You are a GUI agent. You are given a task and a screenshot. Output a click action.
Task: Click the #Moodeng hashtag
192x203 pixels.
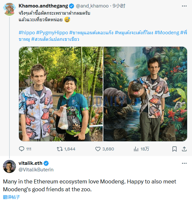(167, 33)
